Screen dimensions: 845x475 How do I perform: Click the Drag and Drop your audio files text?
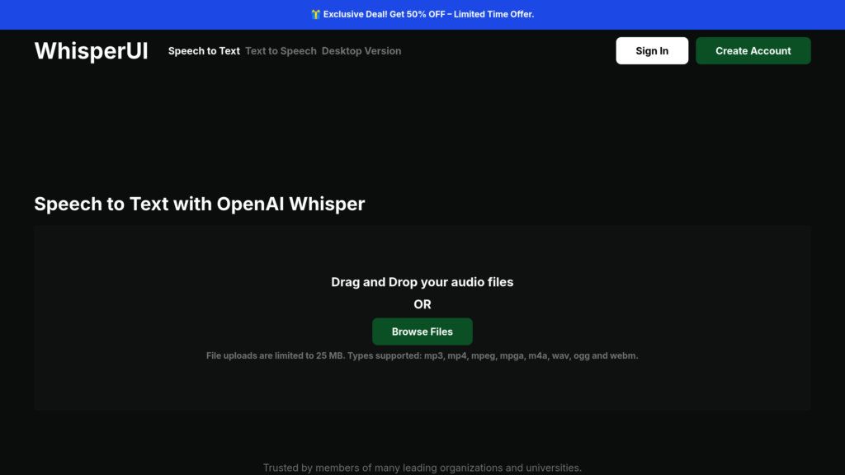pos(422,281)
